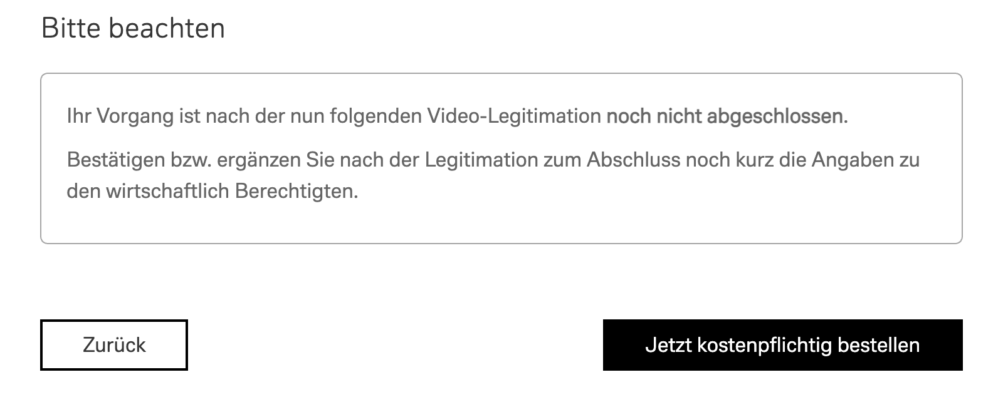
Task: Click the line starting Bestätigen bzw. ergänzen
Action: (493, 160)
